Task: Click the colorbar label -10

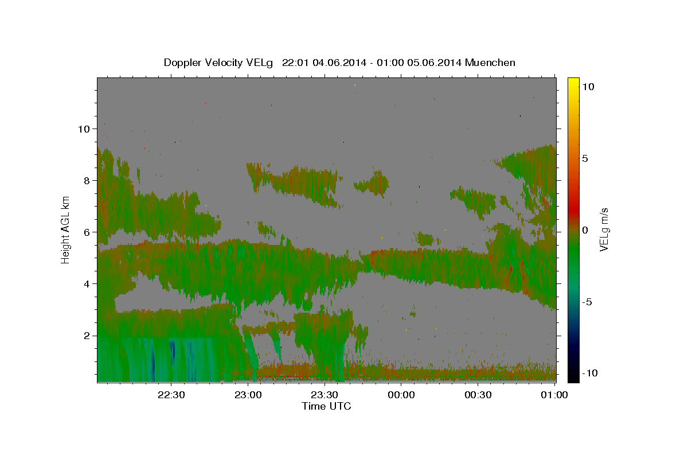Action: (x=590, y=374)
